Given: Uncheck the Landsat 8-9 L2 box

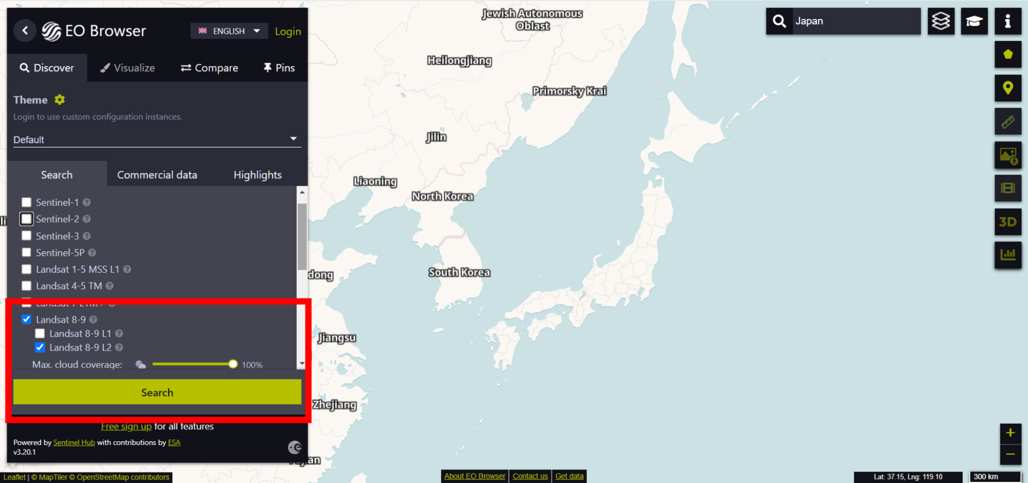Looking at the screenshot, I should [x=40, y=347].
